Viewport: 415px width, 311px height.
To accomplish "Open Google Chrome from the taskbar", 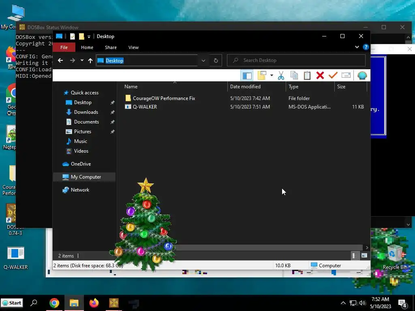I will point(54,303).
